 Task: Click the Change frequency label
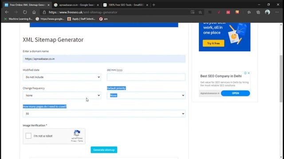click(34, 88)
